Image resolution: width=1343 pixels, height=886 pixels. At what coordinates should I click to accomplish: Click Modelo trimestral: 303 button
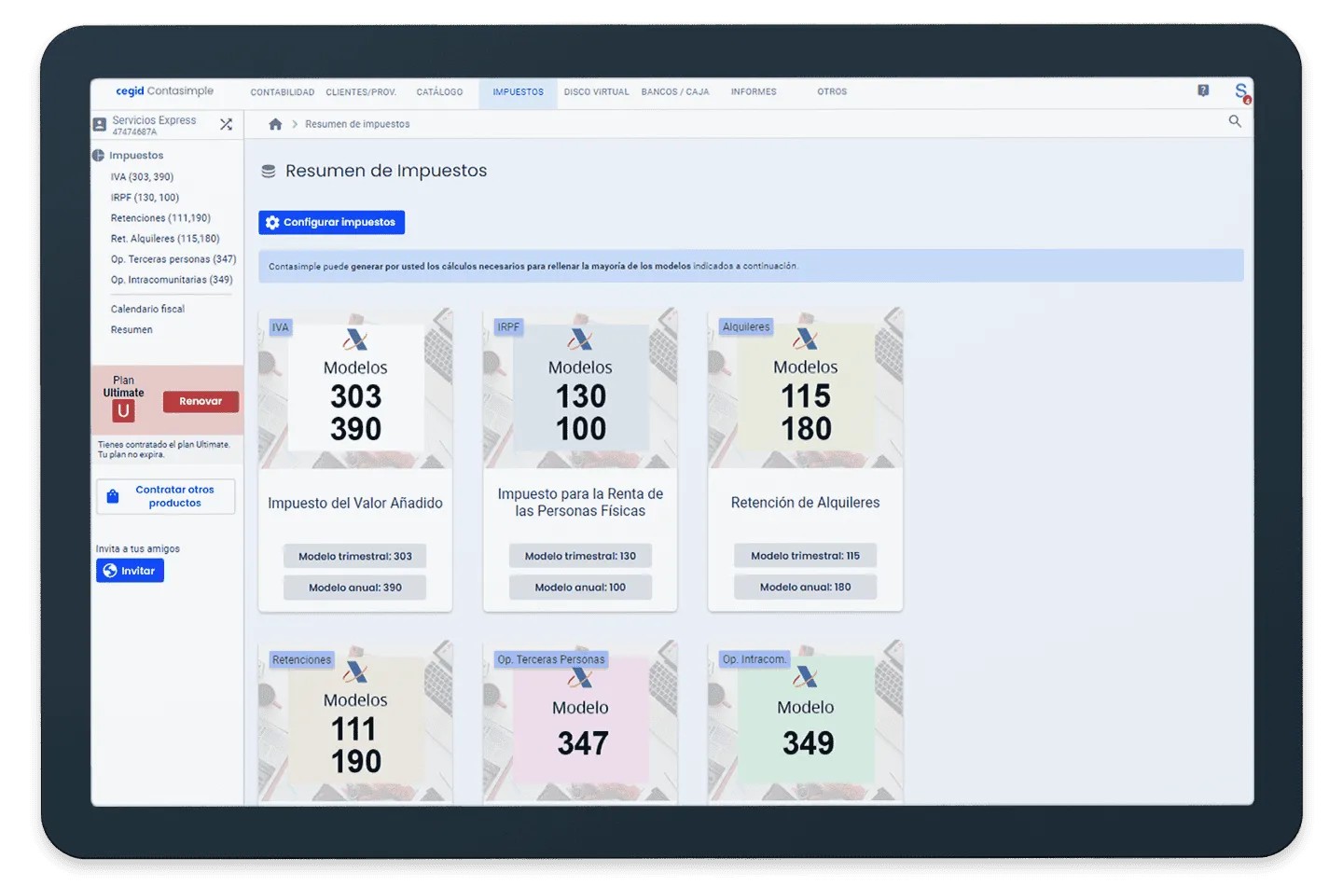click(355, 556)
